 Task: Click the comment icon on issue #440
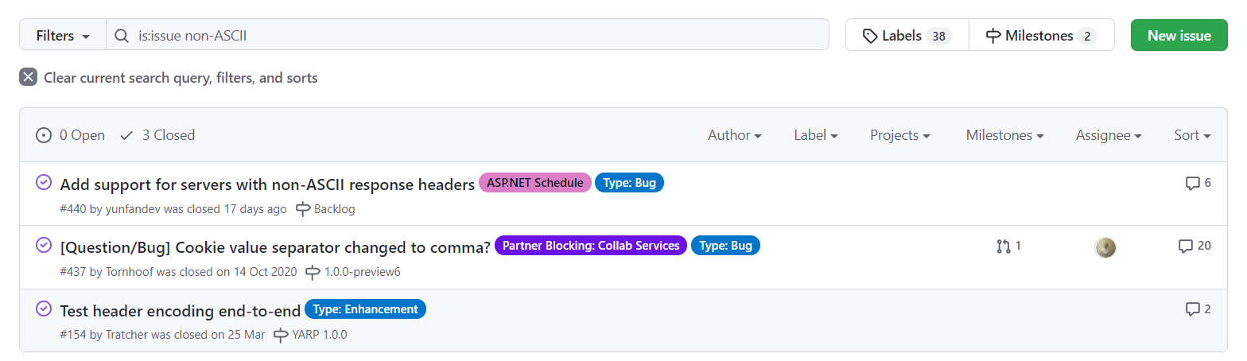coord(1192,184)
